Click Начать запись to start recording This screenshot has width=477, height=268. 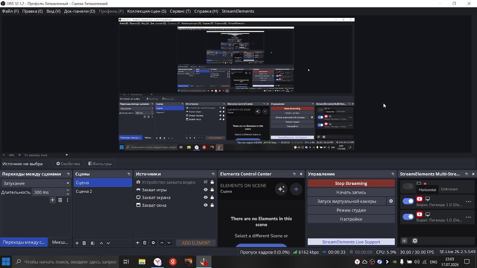(x=351, y=192)
